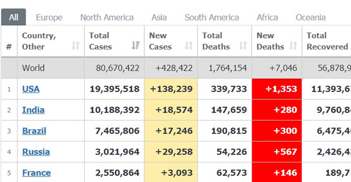Follow the Russia link
The width and height of the screenshot is (351, 182).
[x=36, y=152]
